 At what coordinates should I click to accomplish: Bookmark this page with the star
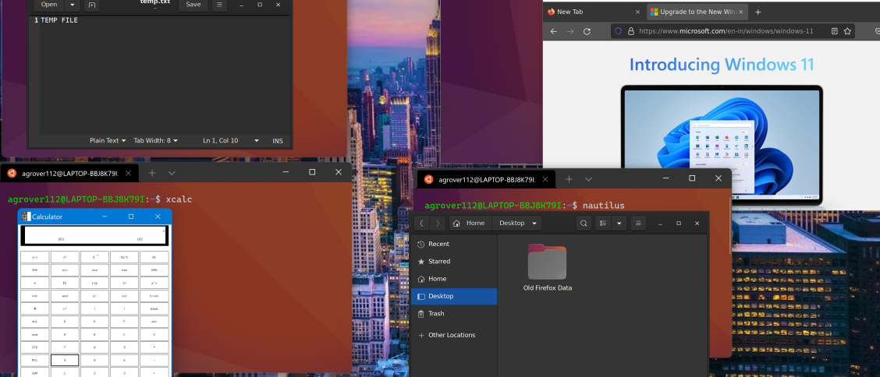pos(847,31)
